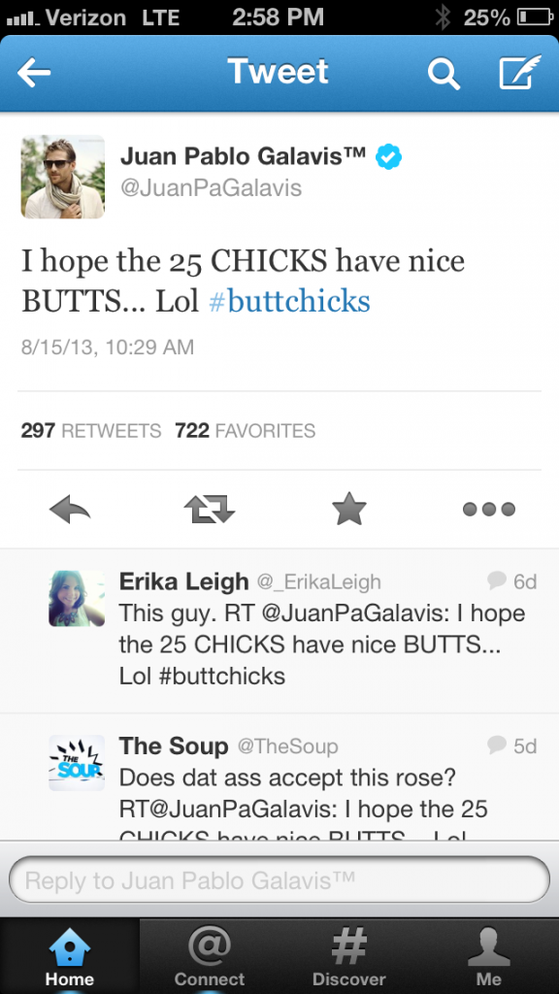Open @JuanPaGalavis handle under name
Viewport: 559px width, 994px height.
point(211,188)
